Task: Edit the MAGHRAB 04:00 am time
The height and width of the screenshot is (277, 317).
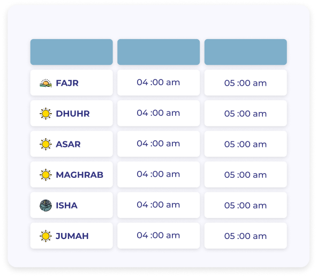Action: [159, 175]
